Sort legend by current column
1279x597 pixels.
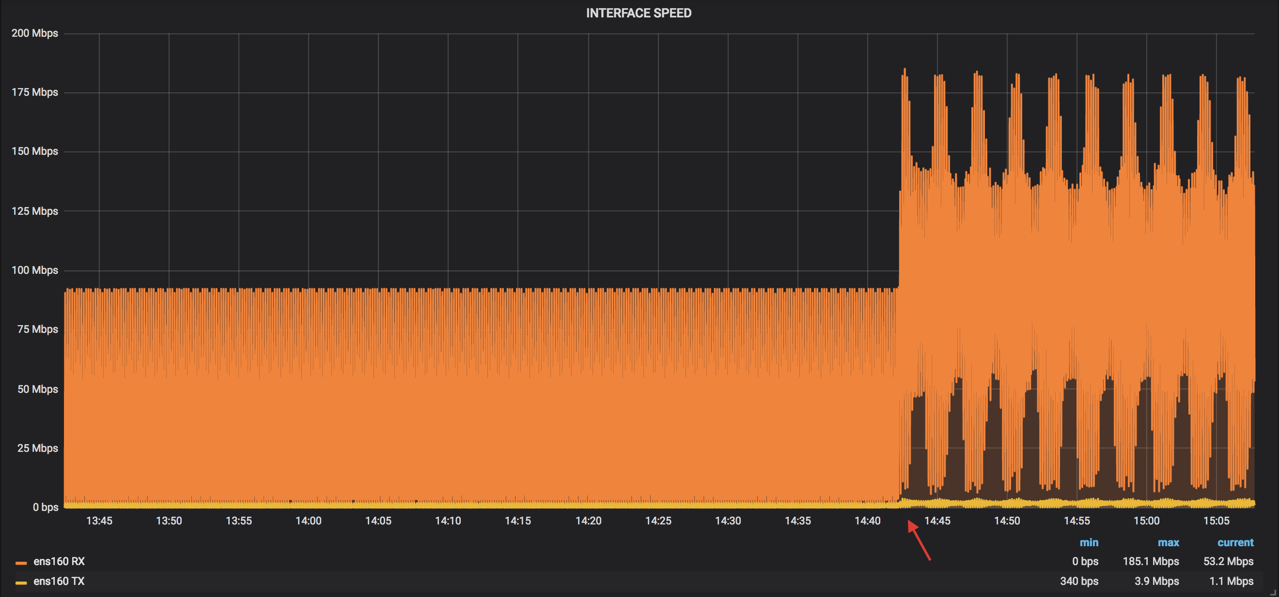(x=1235, y=542)
